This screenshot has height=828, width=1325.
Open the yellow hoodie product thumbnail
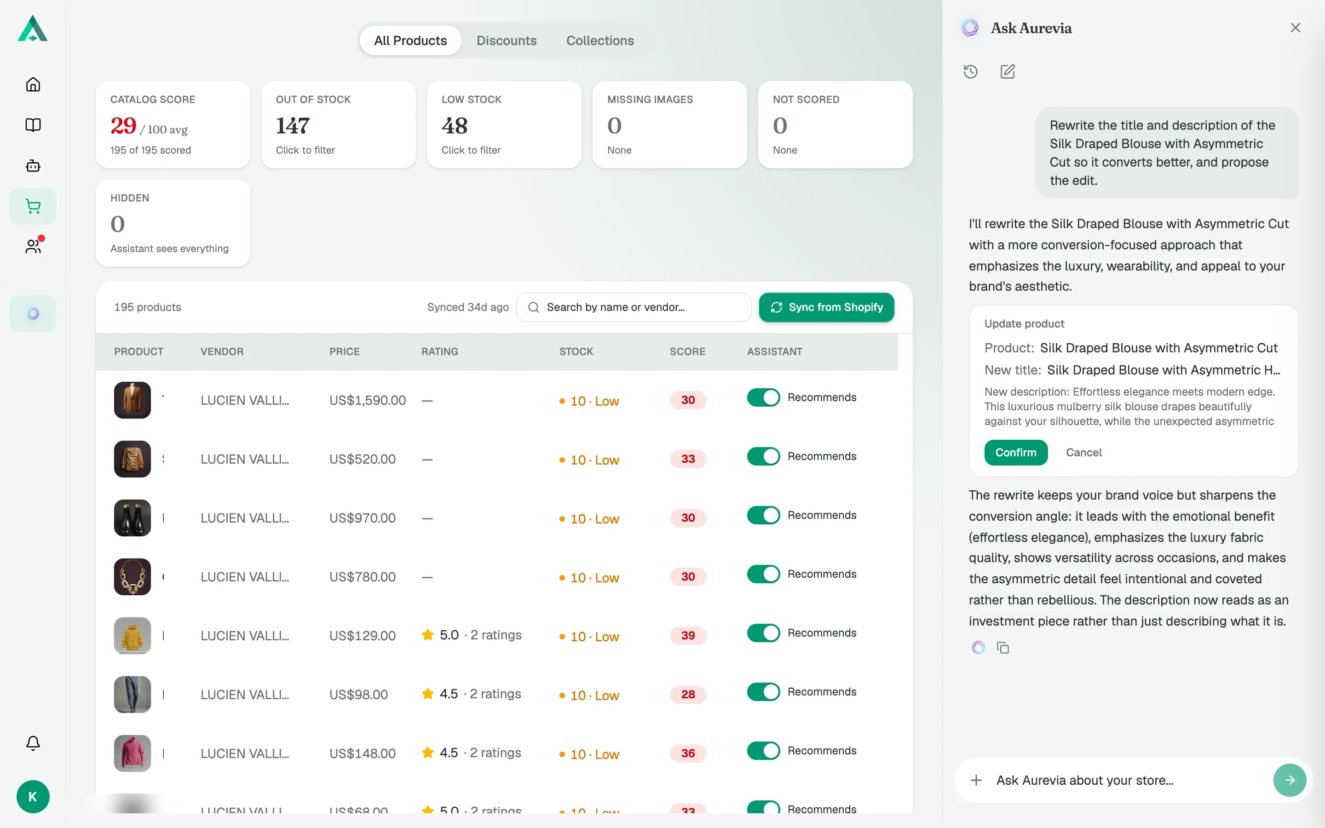click(132, 636)
